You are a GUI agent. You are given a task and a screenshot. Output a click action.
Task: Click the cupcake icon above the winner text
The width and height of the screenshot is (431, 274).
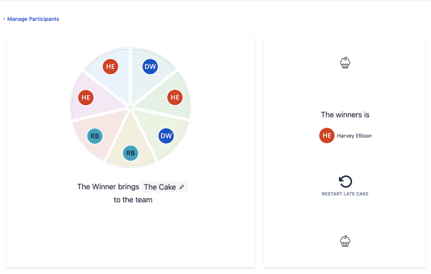(x=345, y=63)
